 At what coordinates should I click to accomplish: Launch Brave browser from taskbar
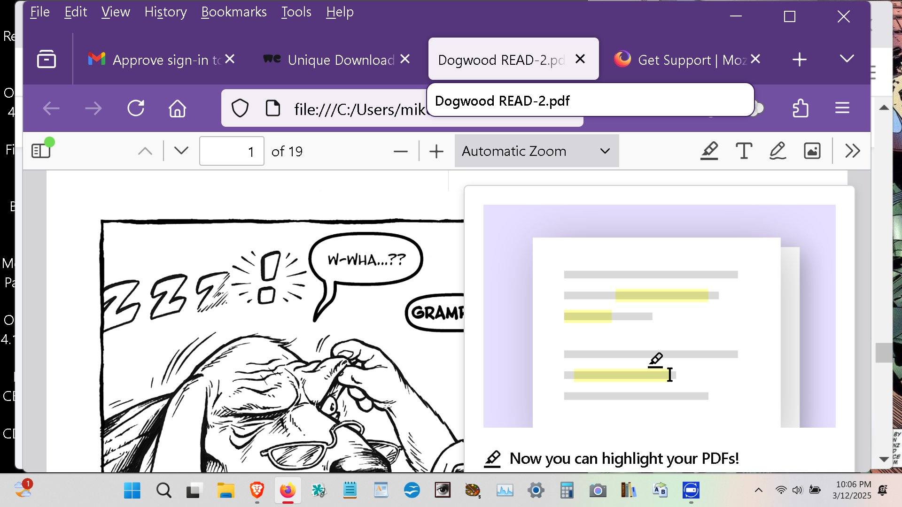pos(257,491)
